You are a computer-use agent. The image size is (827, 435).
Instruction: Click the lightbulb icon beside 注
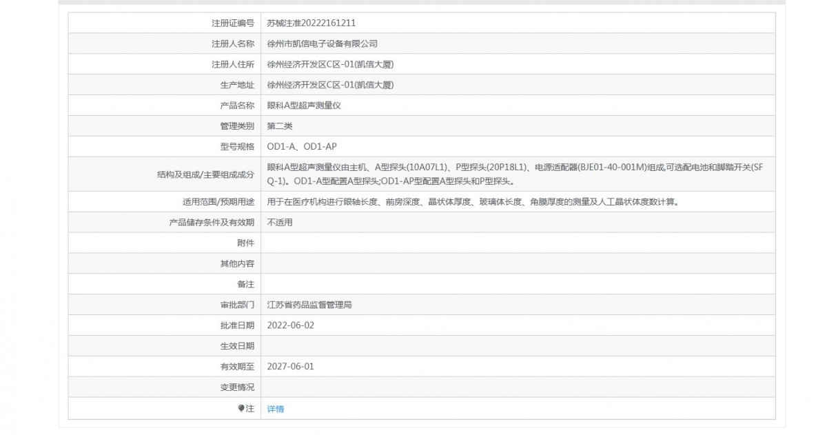click(241, 408)
